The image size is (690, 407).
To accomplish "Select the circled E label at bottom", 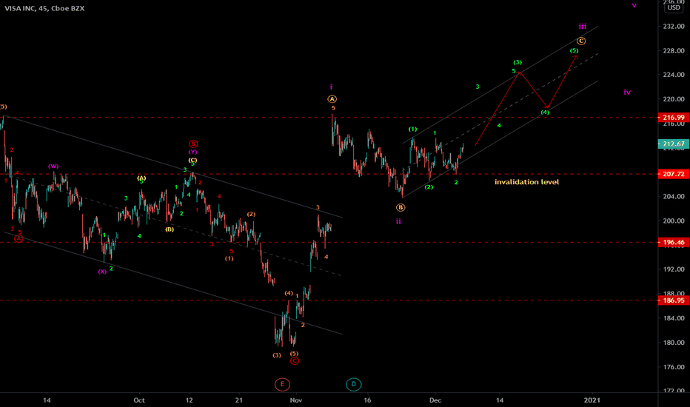I will (282, 384).
